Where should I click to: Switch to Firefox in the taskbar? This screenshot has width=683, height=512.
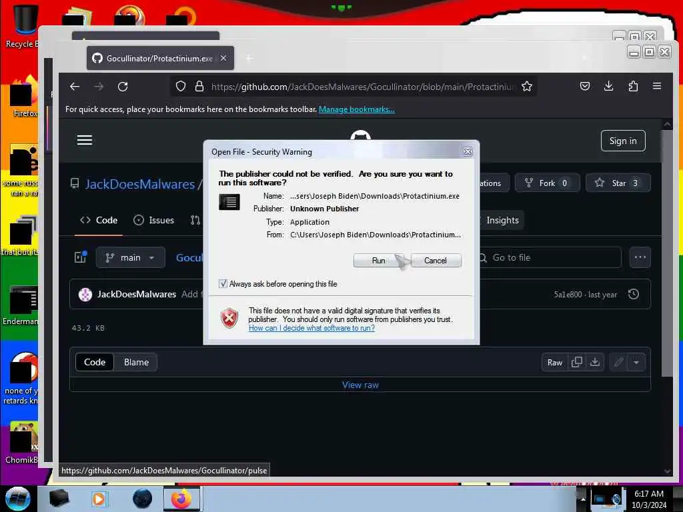click(181, 499)
